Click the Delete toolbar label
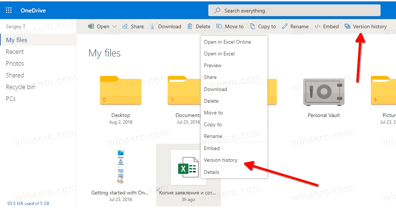The width and height of the screenshot is (396, 208). click(203, 26)
